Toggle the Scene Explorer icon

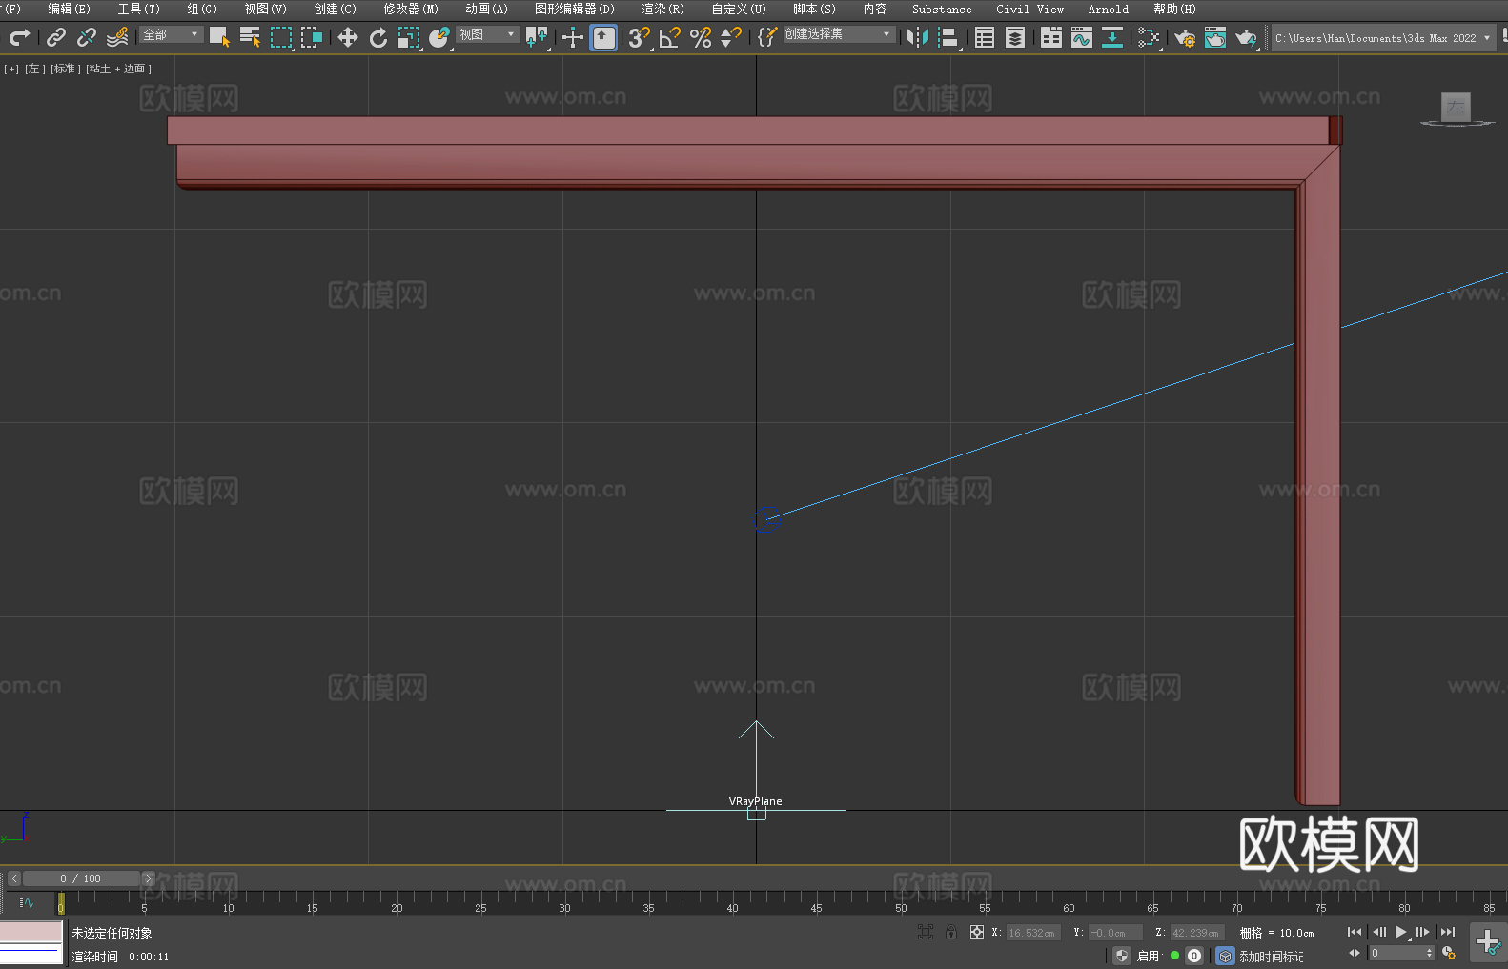(x=985, y=37)
